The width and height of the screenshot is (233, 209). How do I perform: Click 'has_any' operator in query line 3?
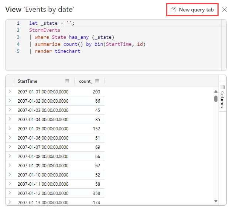(79, 37)
